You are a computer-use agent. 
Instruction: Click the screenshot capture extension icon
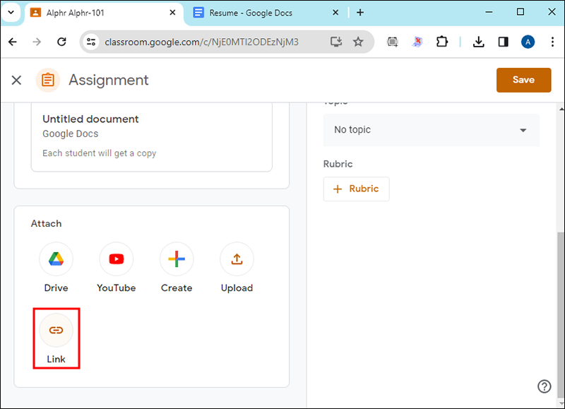pyautogui.click(x=393, y=42)
